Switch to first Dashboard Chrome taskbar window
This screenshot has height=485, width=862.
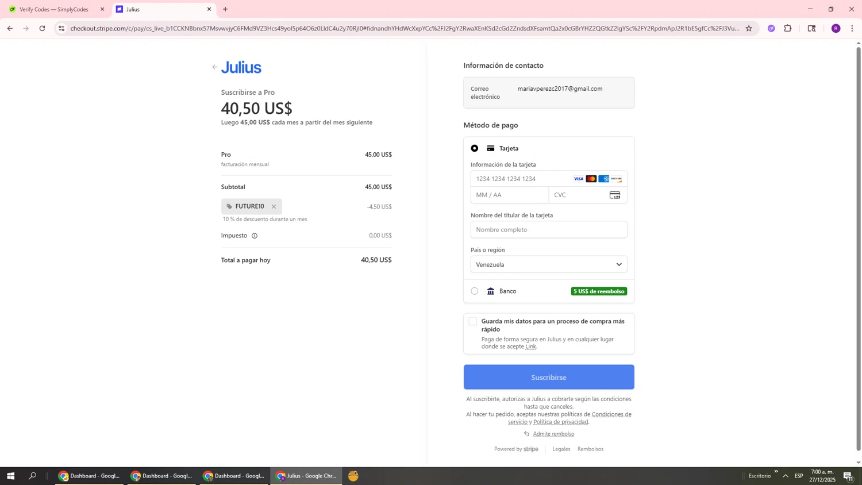(x=90, y=476)
